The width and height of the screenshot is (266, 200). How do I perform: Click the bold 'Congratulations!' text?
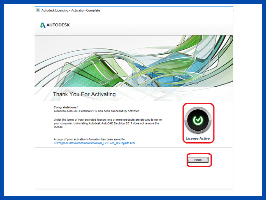tap(66, 107)
